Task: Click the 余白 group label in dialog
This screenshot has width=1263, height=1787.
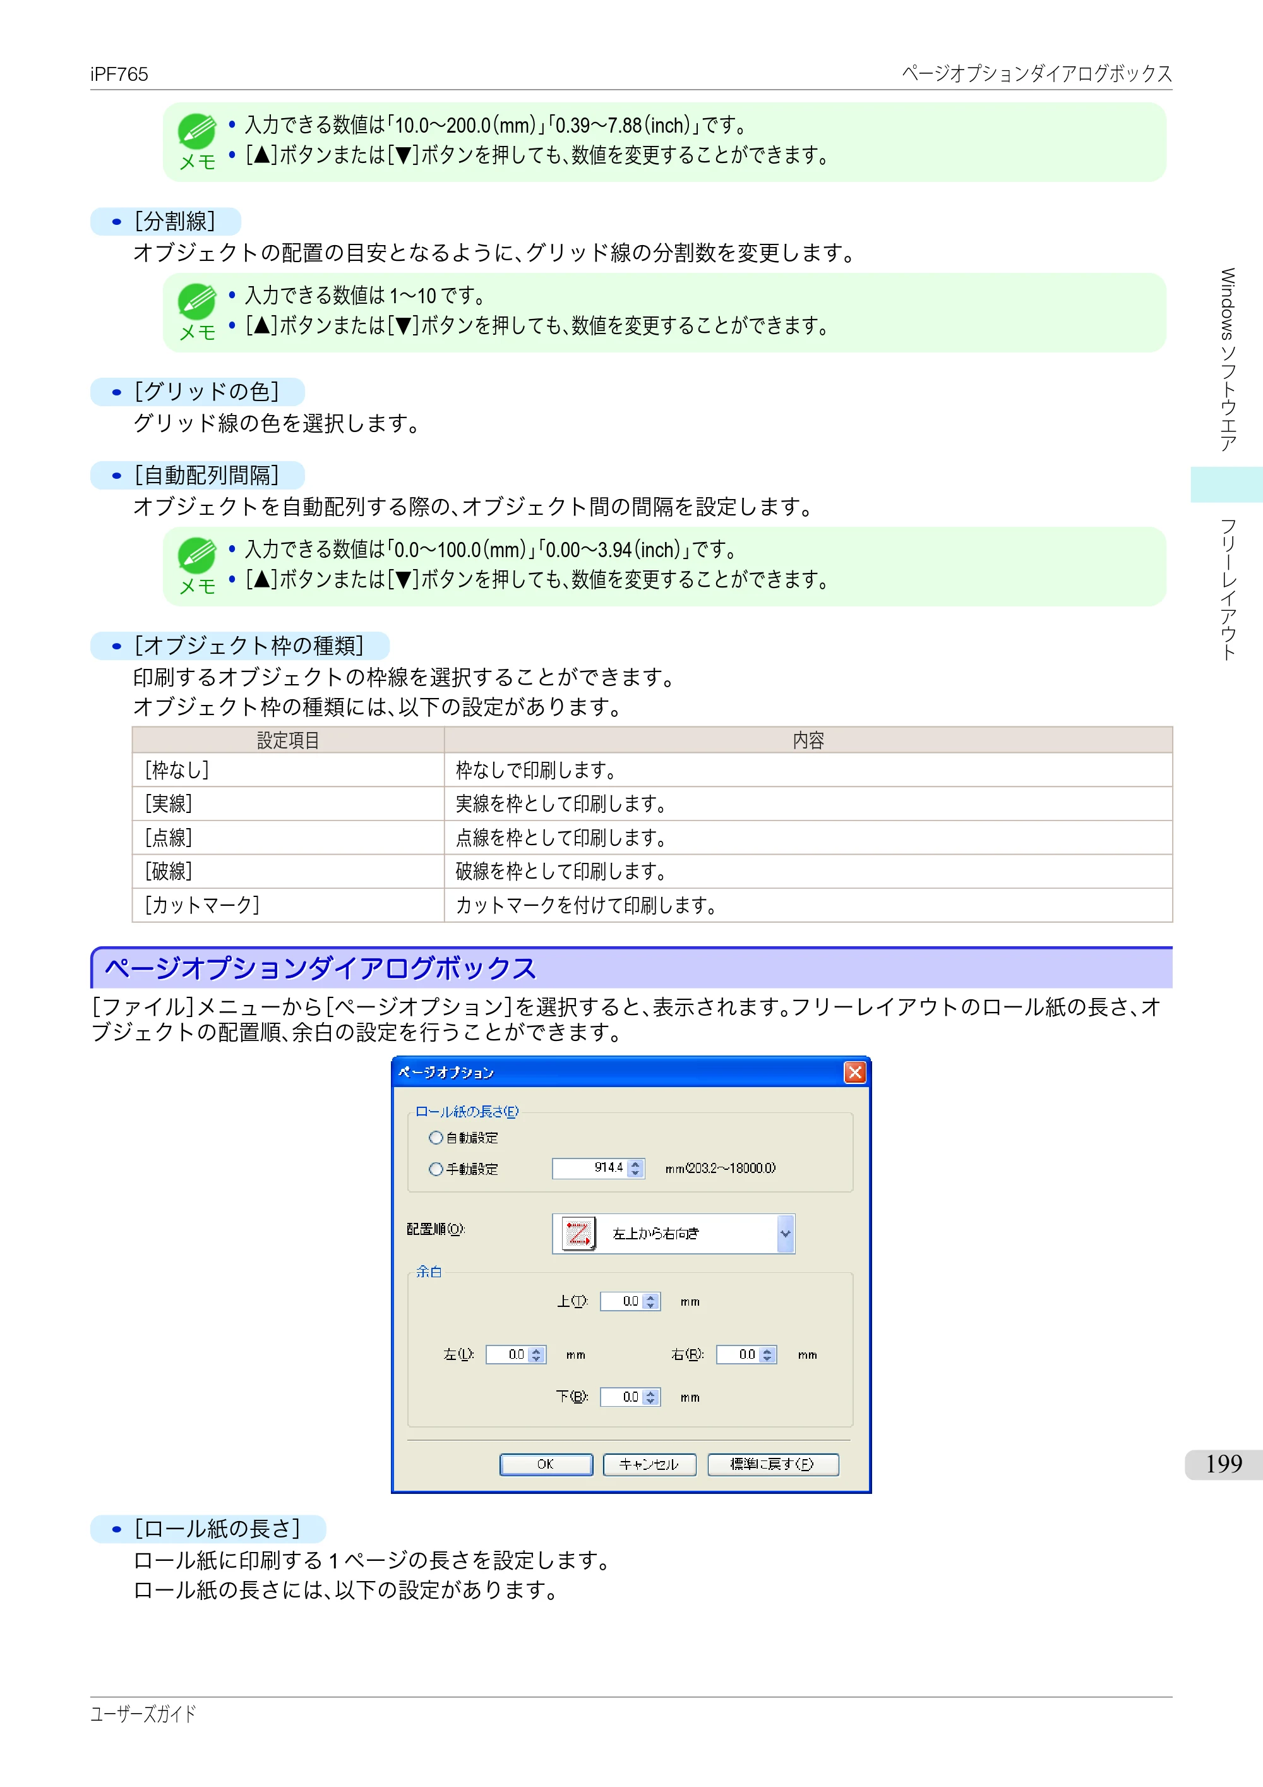Action: [429, 1272]
